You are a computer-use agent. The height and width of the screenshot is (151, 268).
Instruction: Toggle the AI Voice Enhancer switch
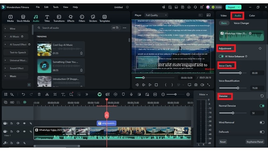tap(221, 56)
